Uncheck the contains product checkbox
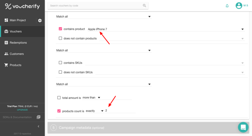The width and height of the screenshot is (252, 136). 60,29
